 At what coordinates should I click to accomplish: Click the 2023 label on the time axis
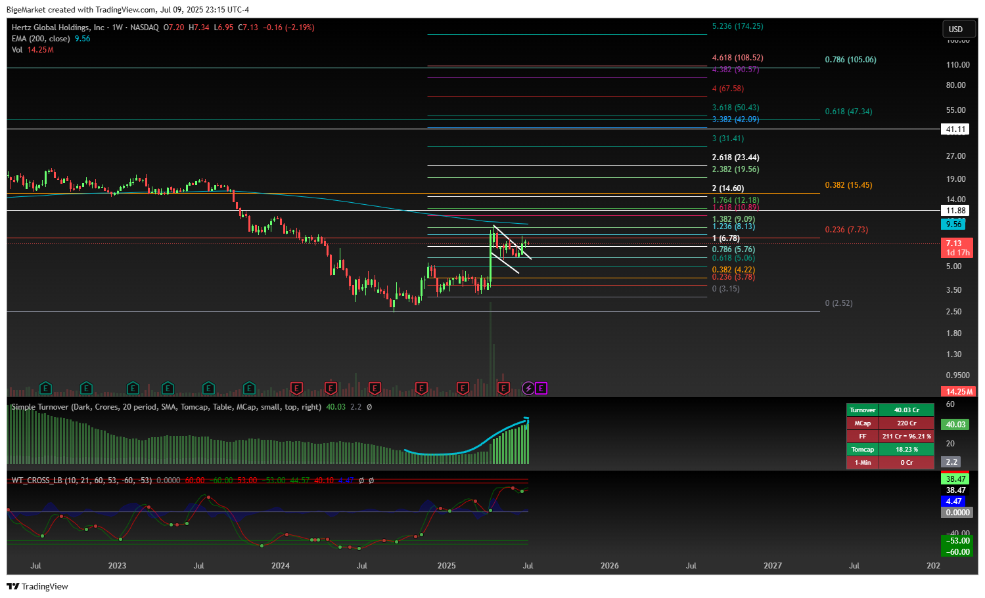117,566
